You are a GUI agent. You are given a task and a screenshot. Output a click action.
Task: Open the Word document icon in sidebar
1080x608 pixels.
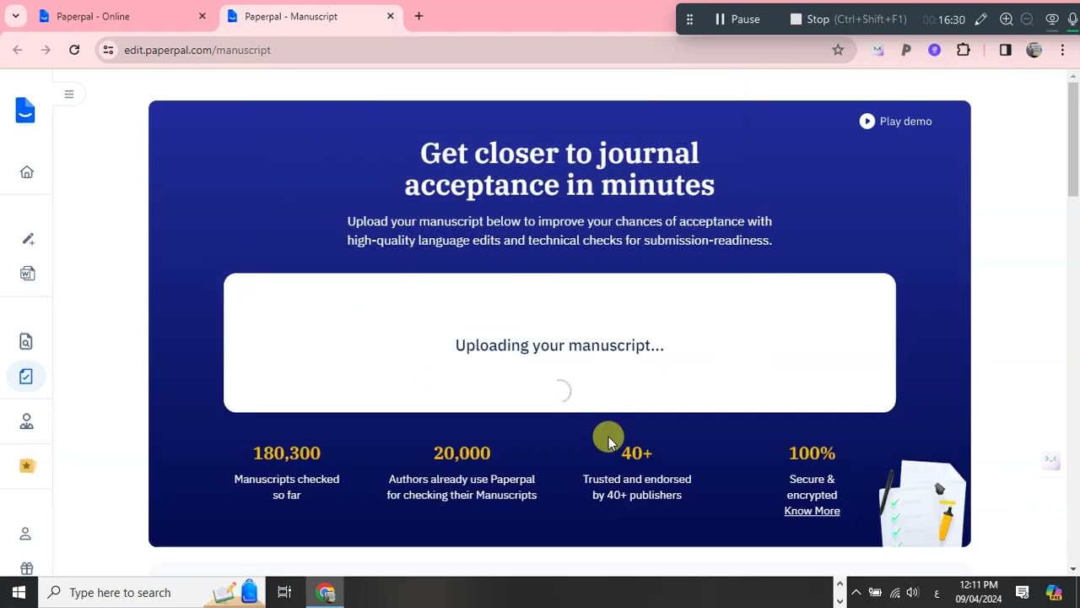tap(27, 274)
